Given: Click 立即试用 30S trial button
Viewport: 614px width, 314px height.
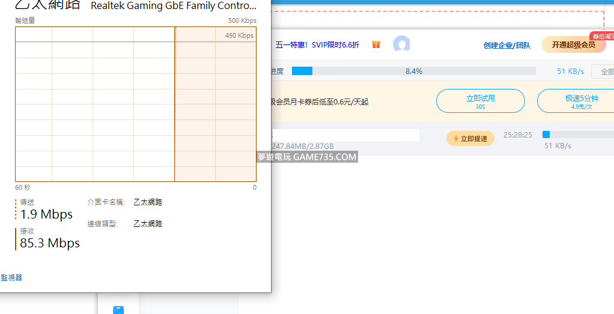Looking at the screenshot, I should [481, 101].
